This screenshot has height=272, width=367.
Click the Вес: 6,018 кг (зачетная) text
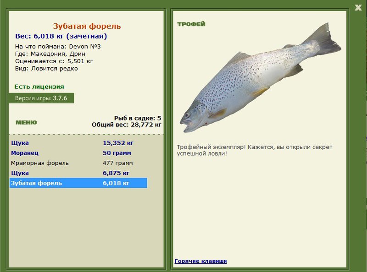coord(61,36)
